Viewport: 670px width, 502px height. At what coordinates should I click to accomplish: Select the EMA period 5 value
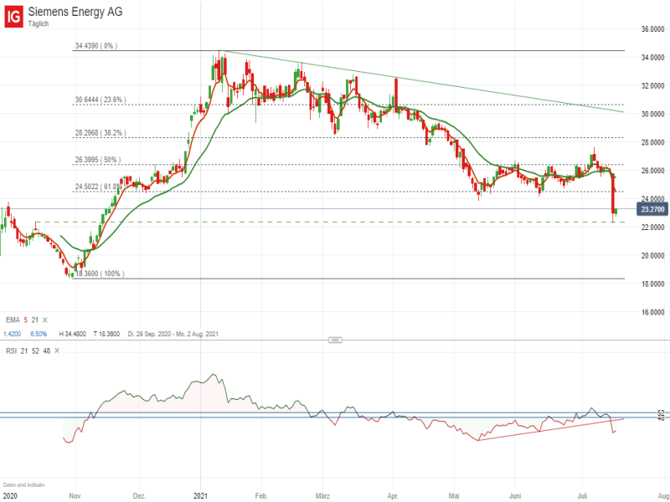click(26, 320)
